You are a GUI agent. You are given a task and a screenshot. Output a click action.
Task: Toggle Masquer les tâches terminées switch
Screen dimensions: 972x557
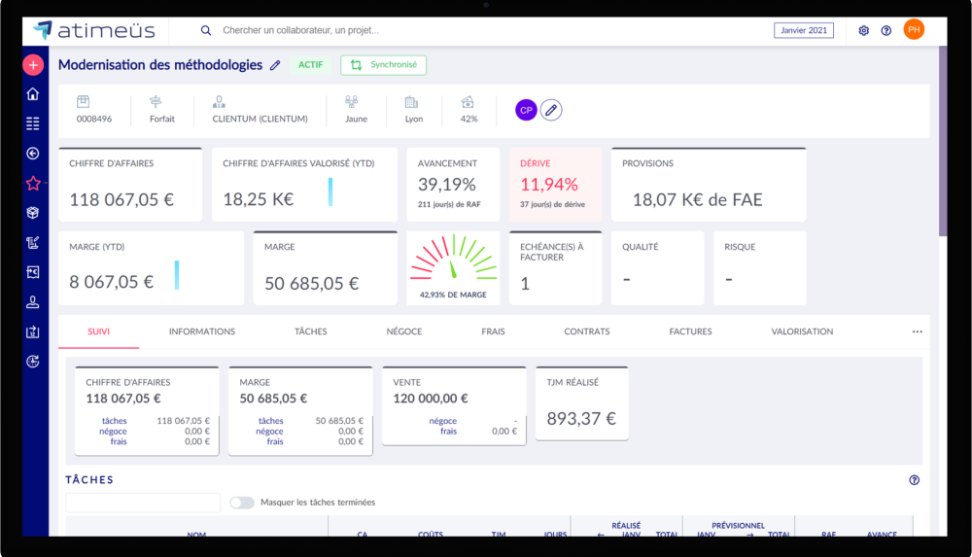click(x=242, y=503)
